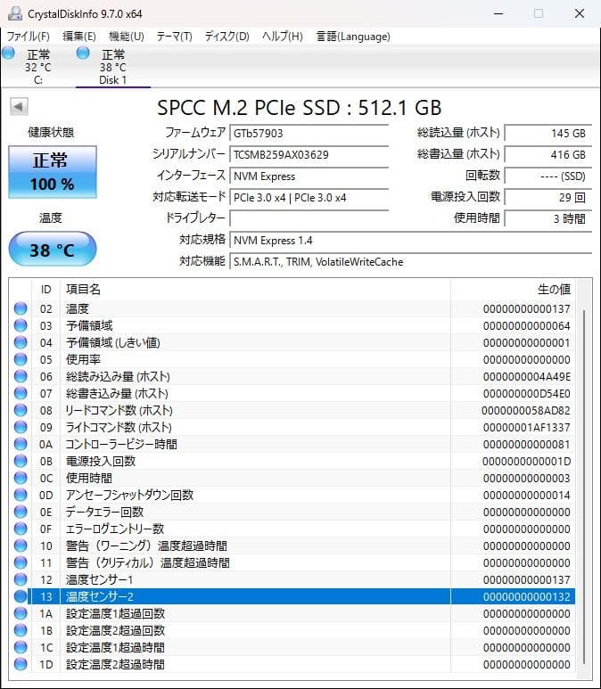Click the 正常 100 % health status button
Image resolution: width=601 pixels, height=689 pixels.
click(x=53, y=172)
